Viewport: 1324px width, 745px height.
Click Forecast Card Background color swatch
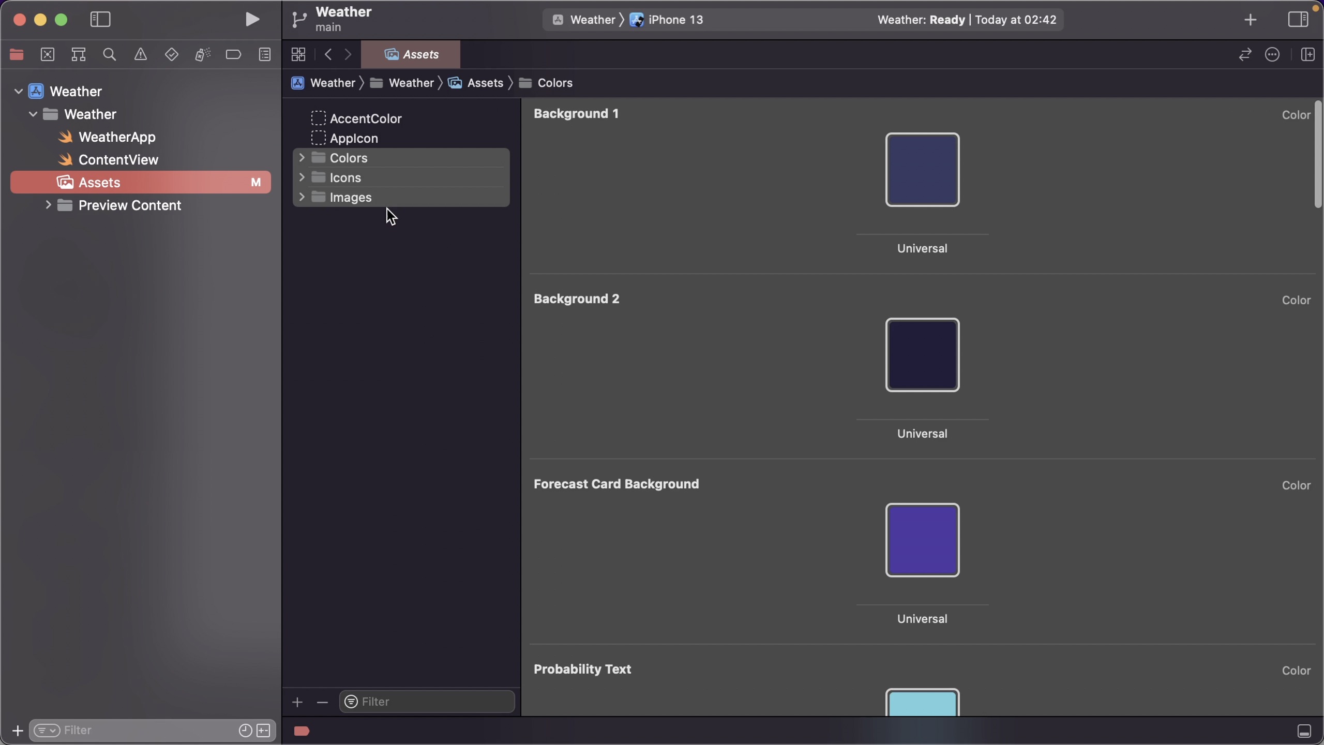(922, 540)
